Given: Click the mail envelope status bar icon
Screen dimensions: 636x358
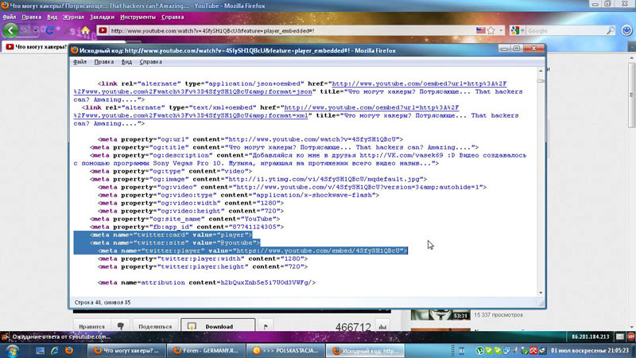Looking at the screenshot, I should (x=620, y=337).
